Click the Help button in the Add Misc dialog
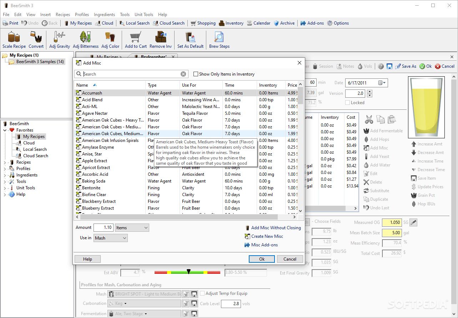The image size is (458, 318). coord(87,259)
